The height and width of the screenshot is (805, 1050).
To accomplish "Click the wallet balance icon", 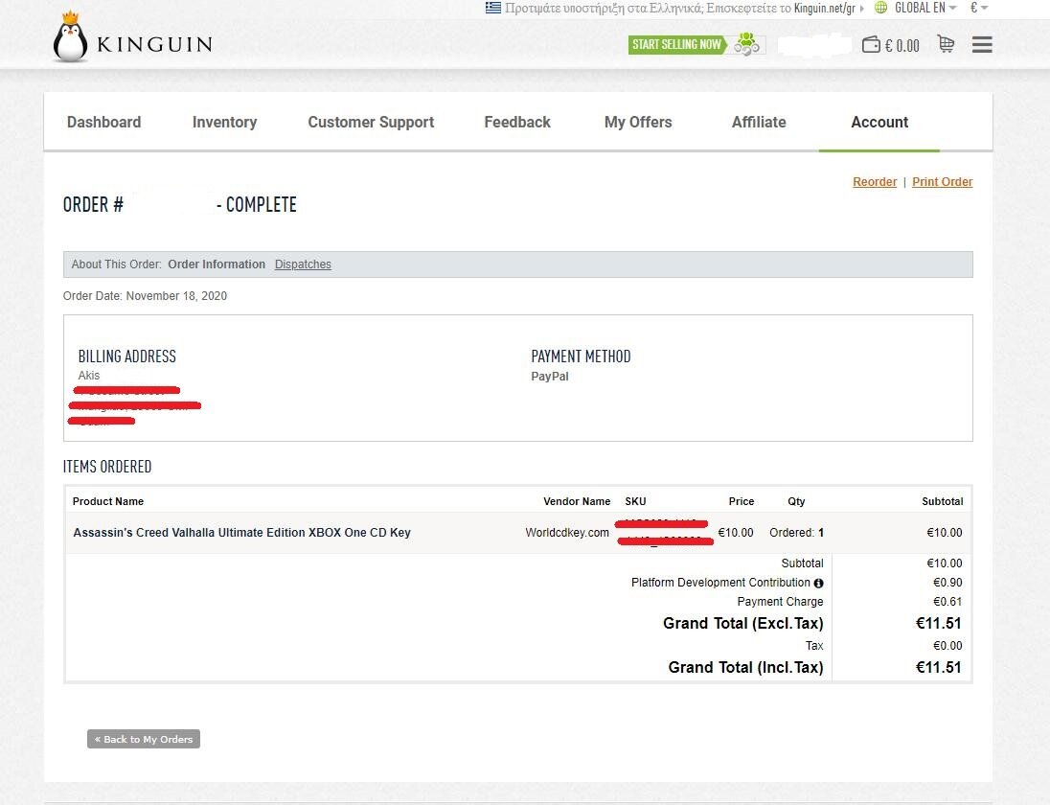I will [871, 45].
